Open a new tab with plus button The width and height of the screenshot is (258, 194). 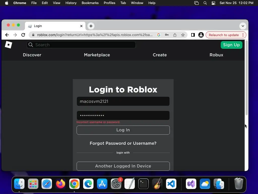click(x=91, y=26)
